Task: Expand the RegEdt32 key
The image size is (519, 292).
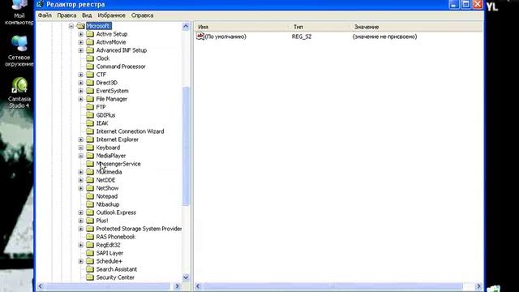Action: pyautogui.click(x=81, y=245)
